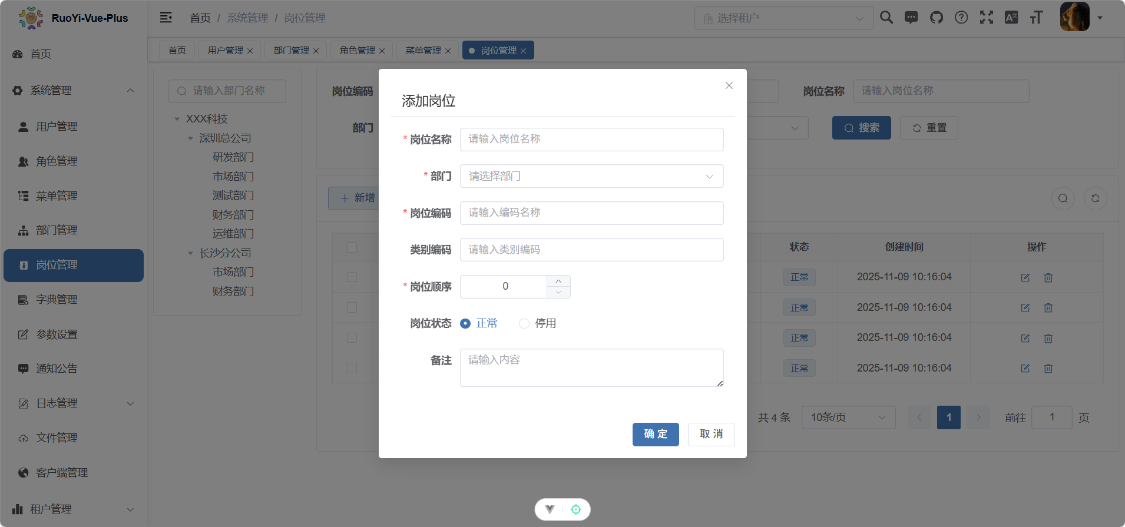The height and width of the screenshot is (527, 1125).
Task: Select the 停用 status radio button
Action: (x=524, y=323)
